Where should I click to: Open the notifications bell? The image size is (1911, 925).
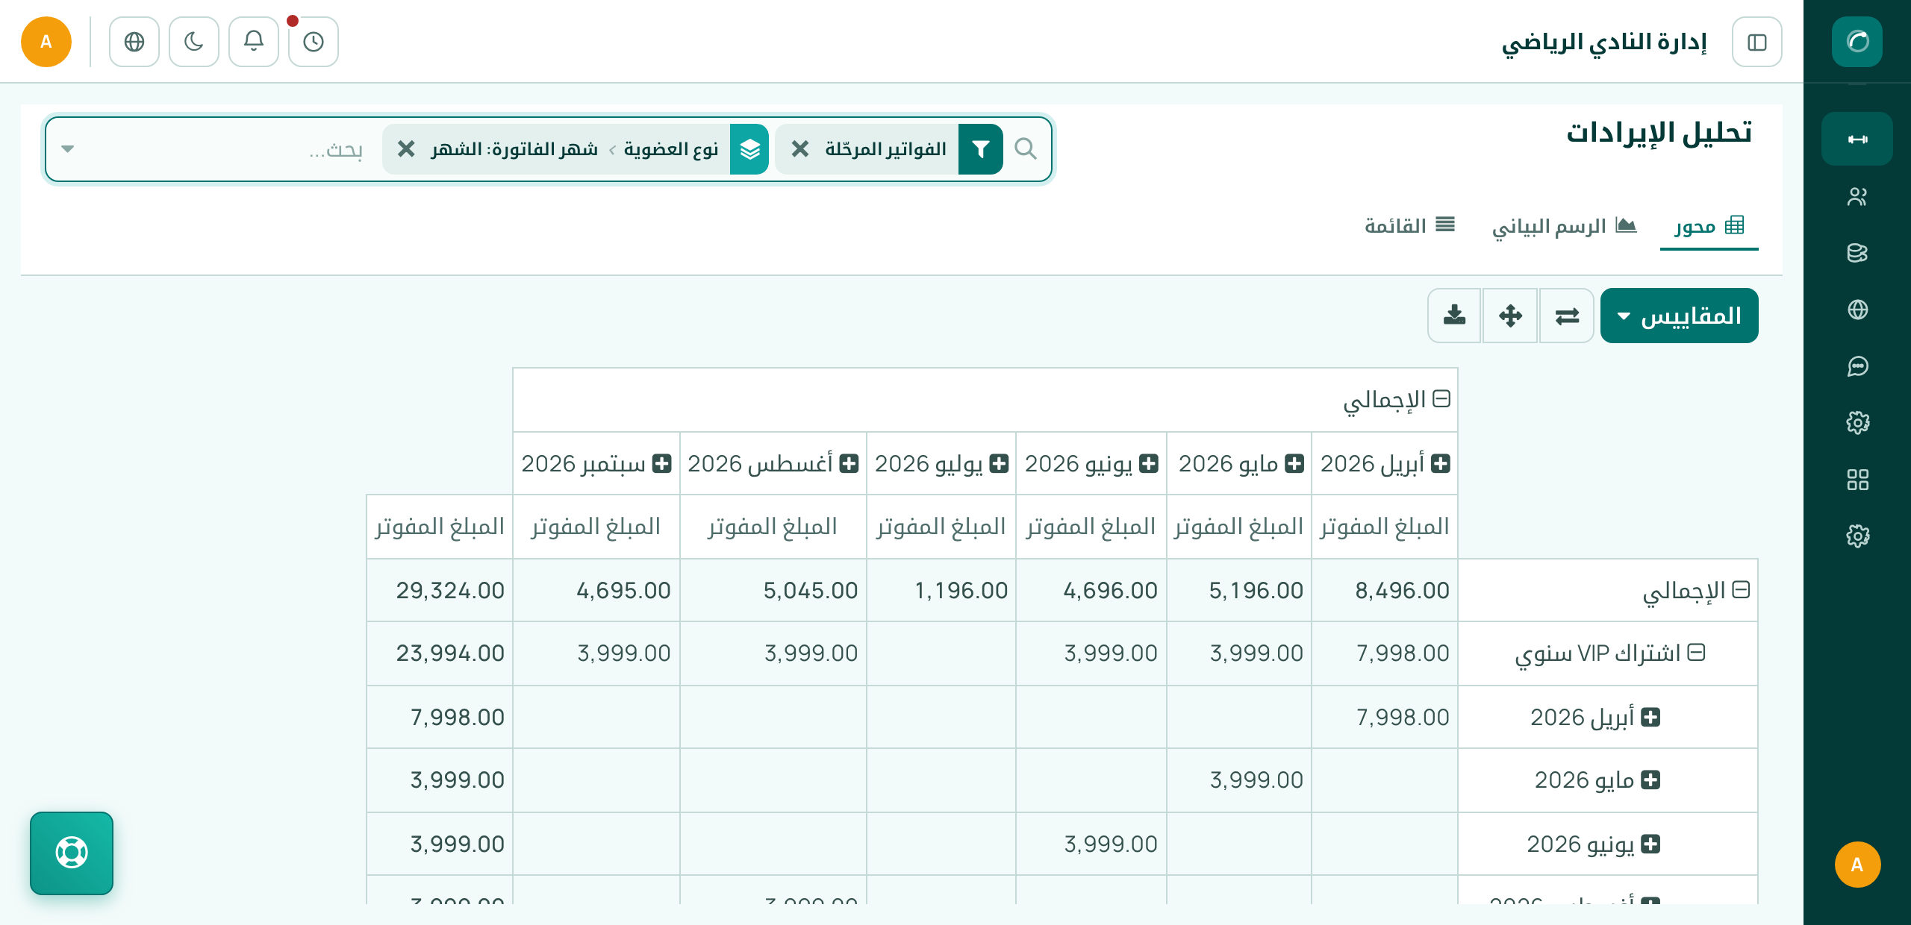point(254,42)
